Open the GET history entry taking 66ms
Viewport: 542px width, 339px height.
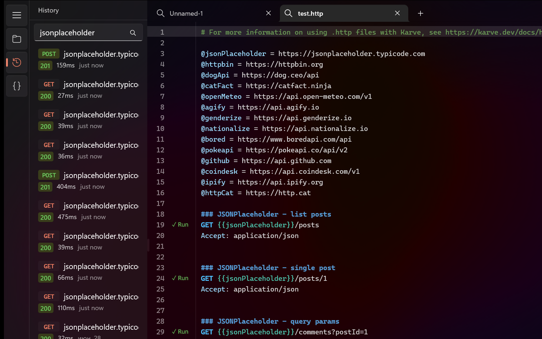(x=88, y=272)
